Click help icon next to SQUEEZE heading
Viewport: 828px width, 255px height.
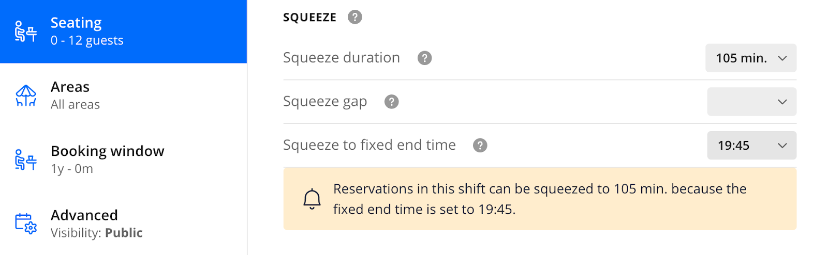point(354,17)
